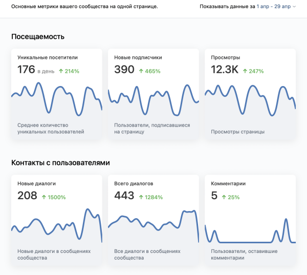Click the green up arrow next to 1500%

point(44,197)
